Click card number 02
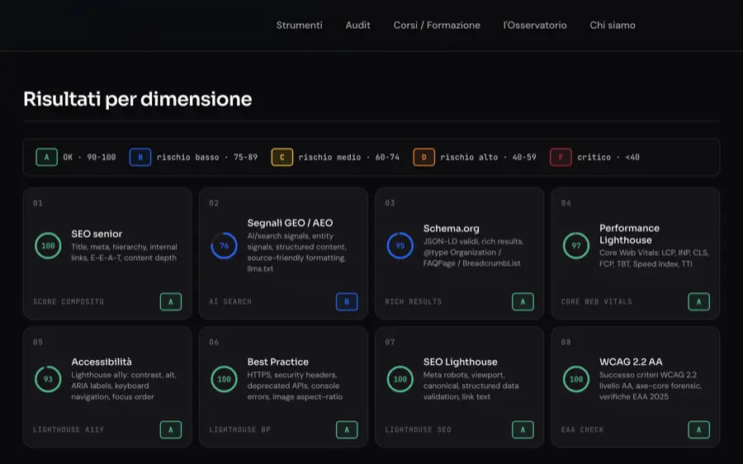The image size is (743, 464). [214, 203]
